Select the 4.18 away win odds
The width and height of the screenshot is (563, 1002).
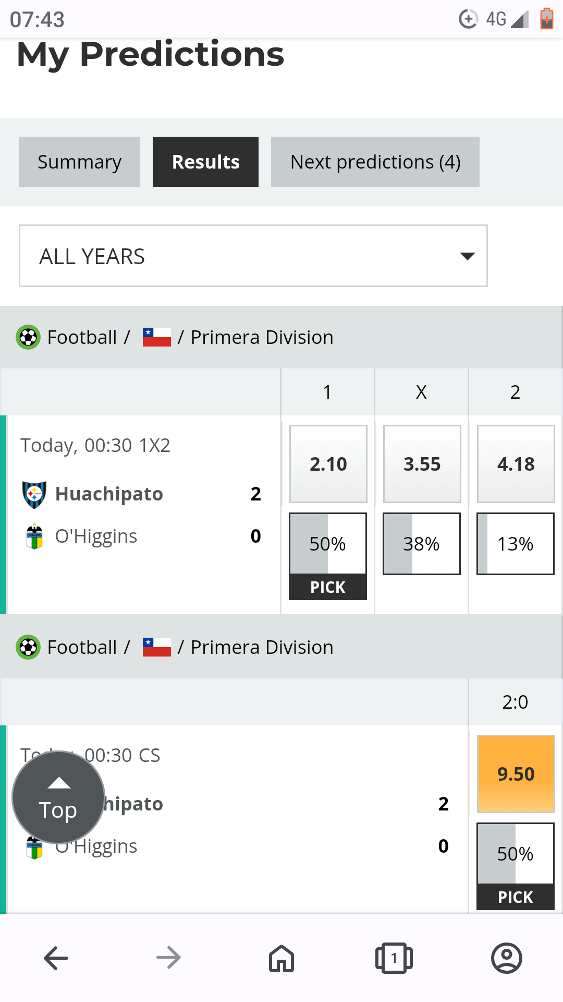click(x=516, y=464)
